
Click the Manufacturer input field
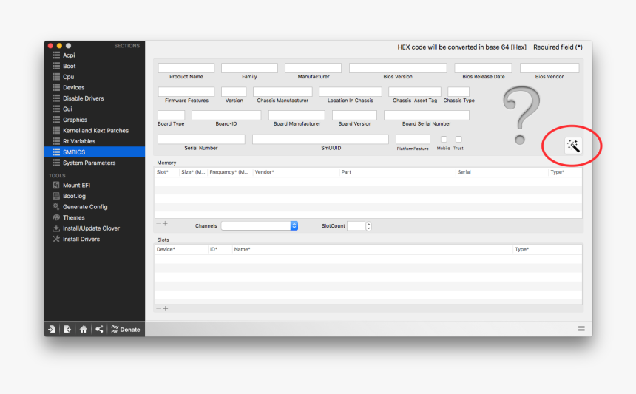pos(313,68)
